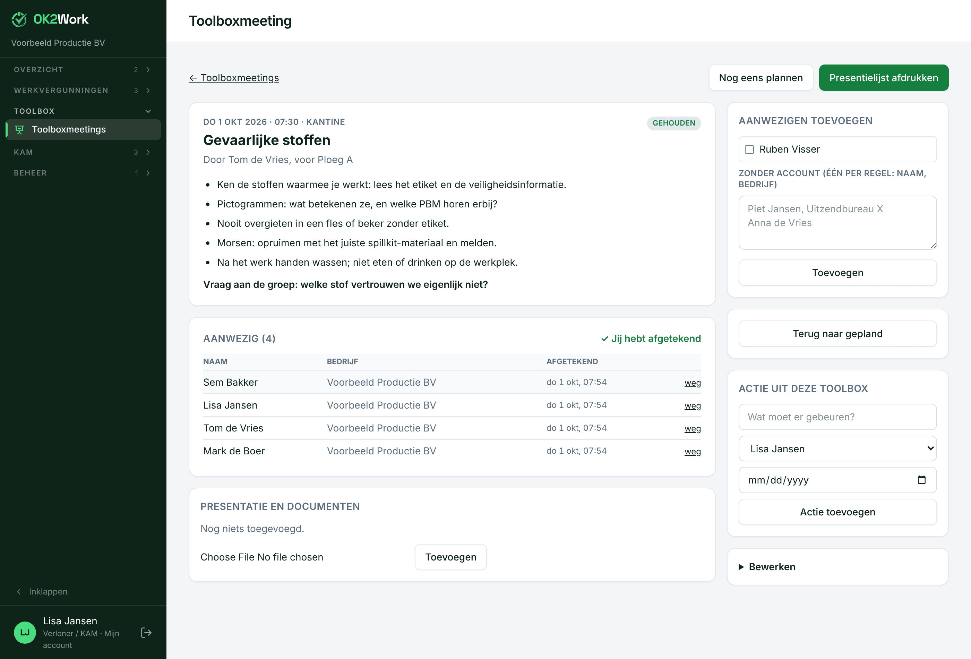Tick the Ruben Visser checkbox
The image size is (971, 659).
[749, 149]
